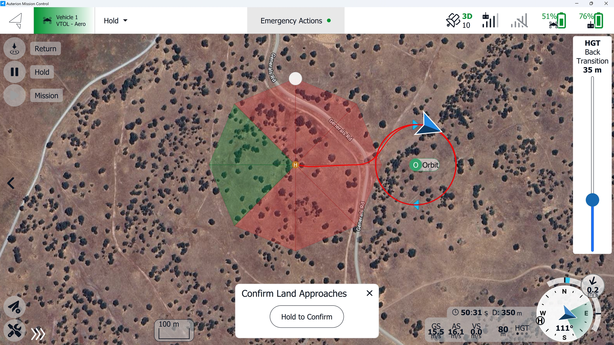614x345 pixels.
Task: Open Emergency Actions tab
Action: (x=296, y=20)
